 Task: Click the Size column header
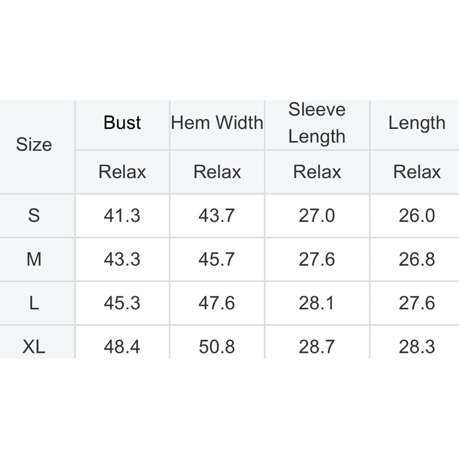34,144
